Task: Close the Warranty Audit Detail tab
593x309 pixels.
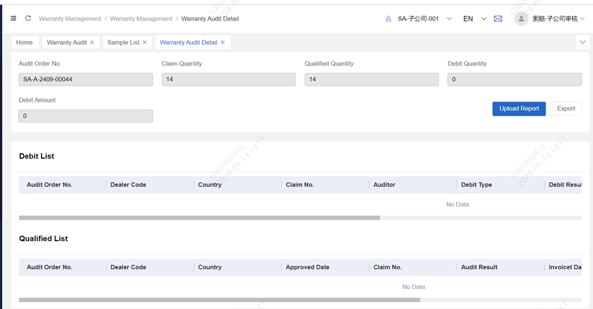Action: tap(223, 42)
